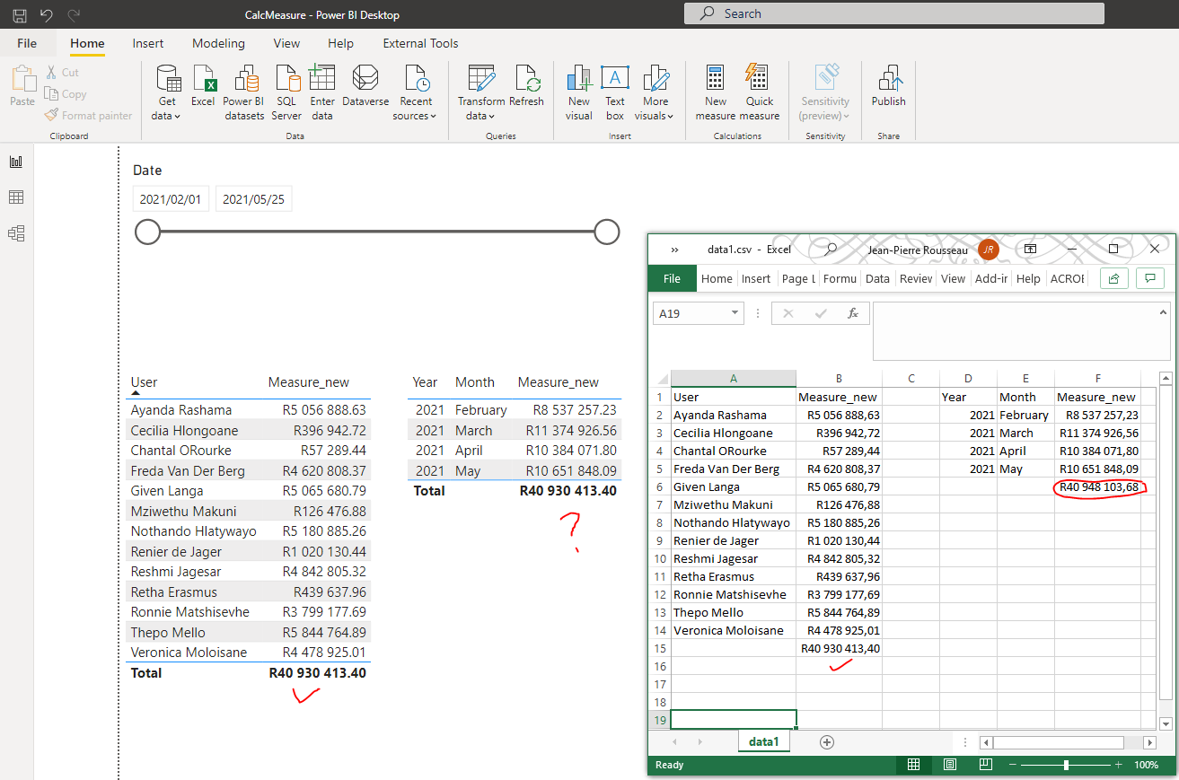The image size is (1179, 780).
Task: Open the Modeling tab
Action: [x=218, y=43]
